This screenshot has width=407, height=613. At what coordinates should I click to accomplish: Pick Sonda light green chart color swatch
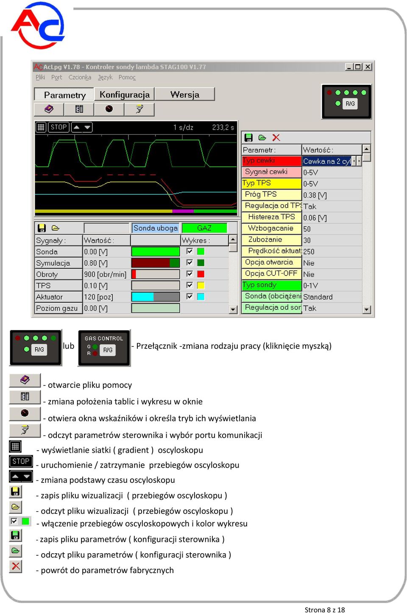pos(201,251)
